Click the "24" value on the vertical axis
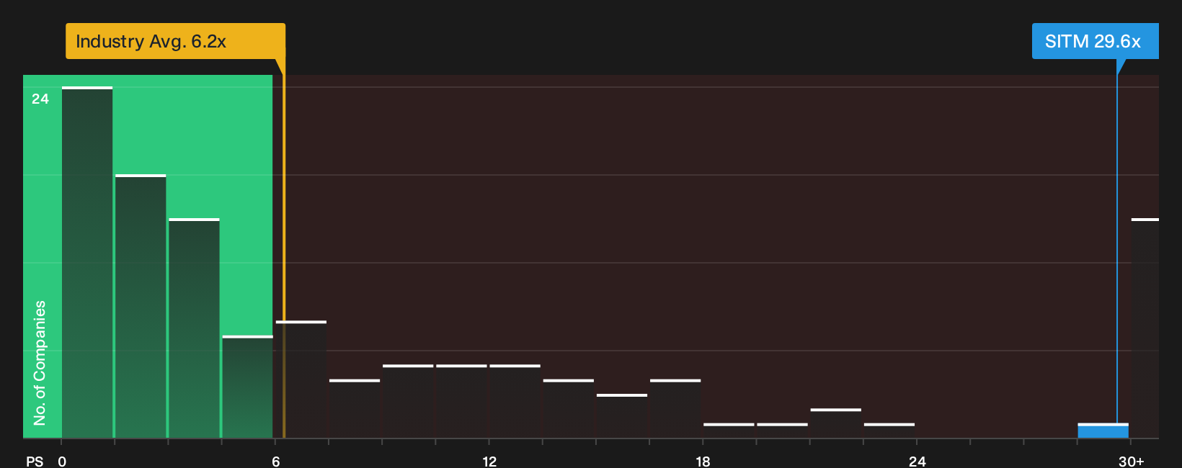The width and height of the screenshot is (1182, 468). [x=40, y=99]
